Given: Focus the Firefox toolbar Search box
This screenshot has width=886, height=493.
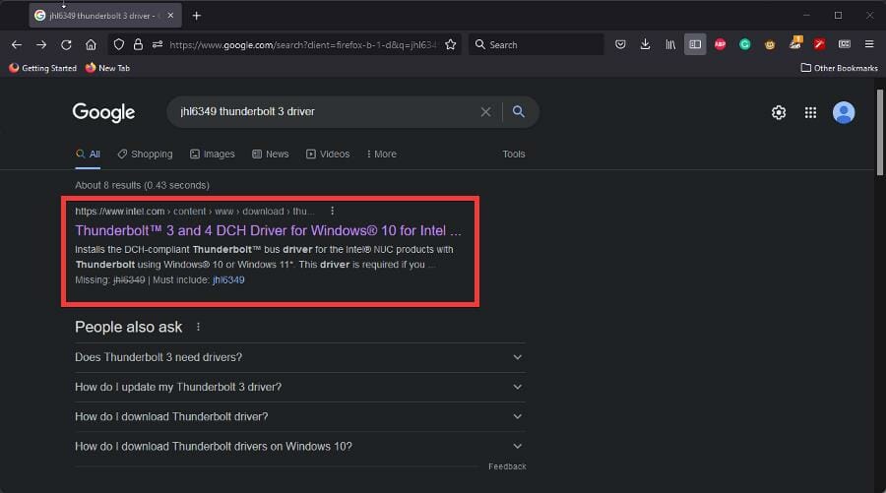Looking at the screenshot, I should (x=537, y=44).
